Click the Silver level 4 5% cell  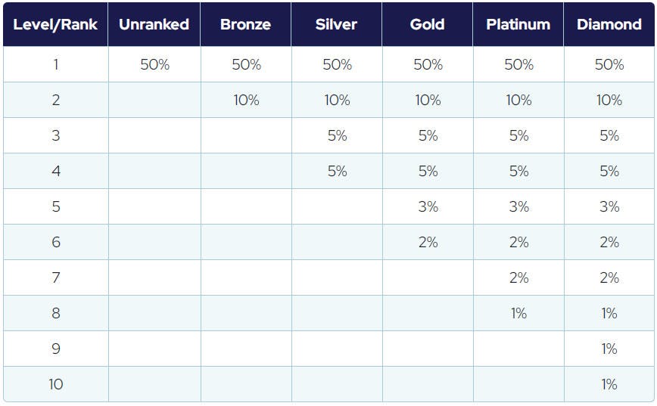coord(337,172)
